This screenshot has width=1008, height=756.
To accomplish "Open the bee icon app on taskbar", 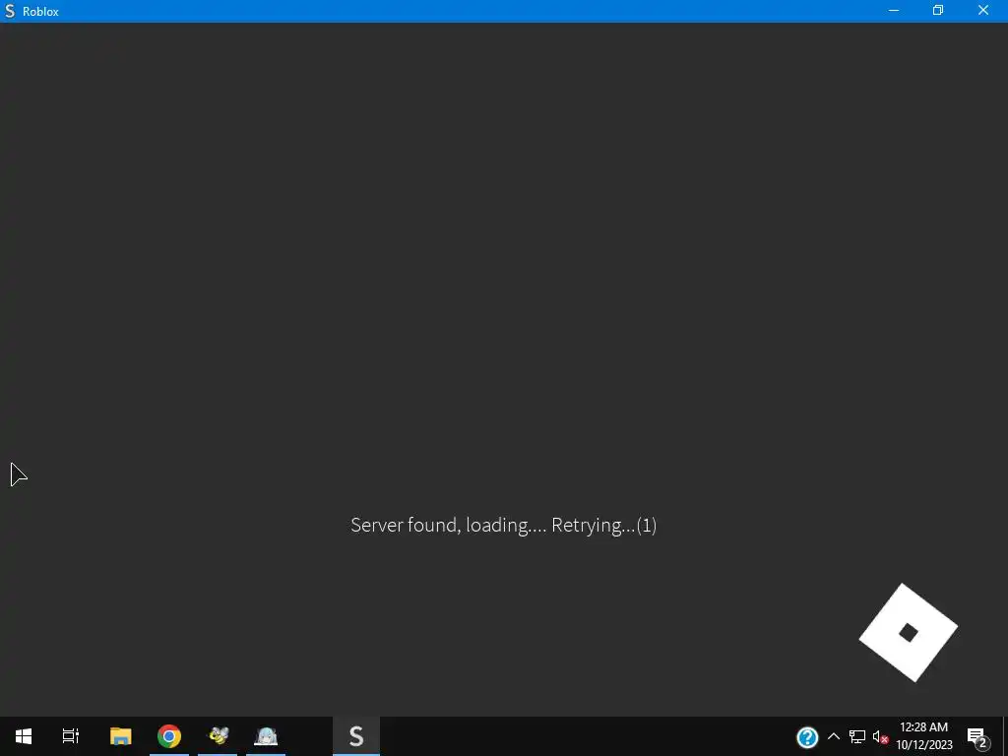I will pyautogui.click(x=218, y=736).
